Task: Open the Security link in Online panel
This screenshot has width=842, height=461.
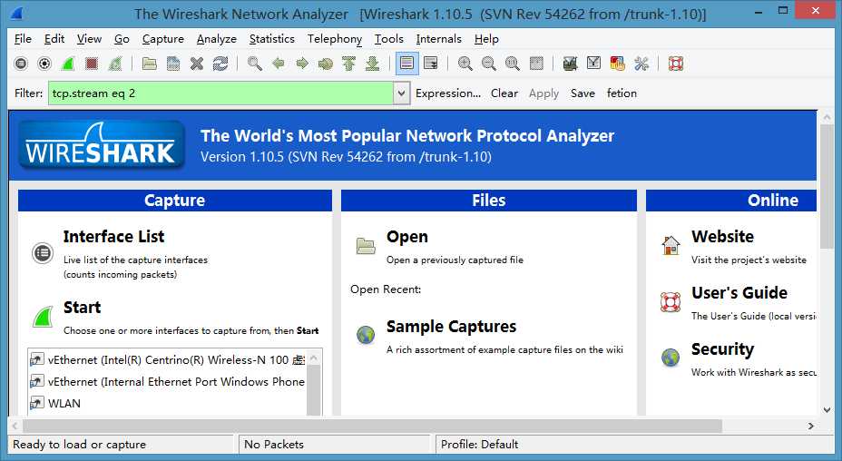Action: 722,349
